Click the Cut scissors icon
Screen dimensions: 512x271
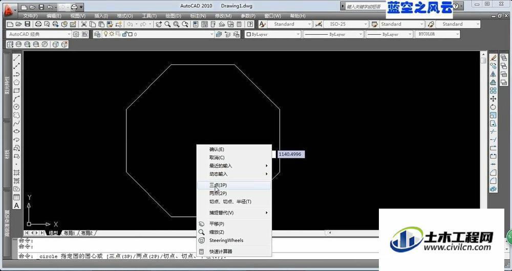click(x=84, y=24)
